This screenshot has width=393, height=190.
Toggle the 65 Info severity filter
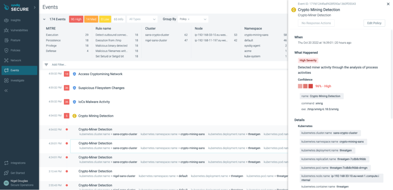tap(119, 19)
